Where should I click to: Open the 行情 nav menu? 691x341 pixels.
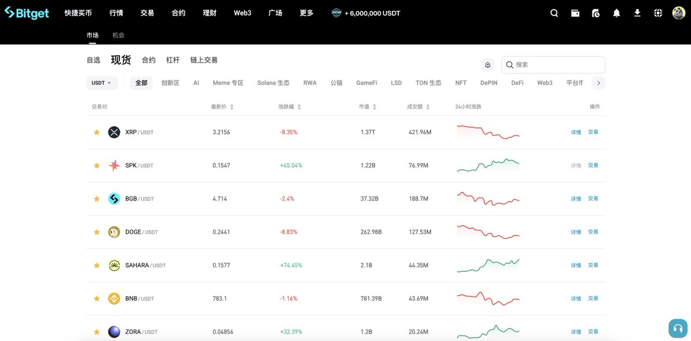pyautogui.click(x=116, y=13)
